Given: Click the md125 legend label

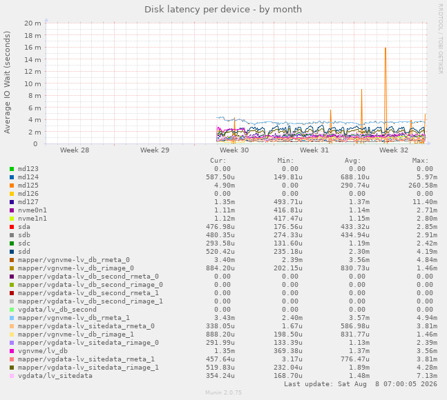Looking at the screenshot, I should pos(28,186).
